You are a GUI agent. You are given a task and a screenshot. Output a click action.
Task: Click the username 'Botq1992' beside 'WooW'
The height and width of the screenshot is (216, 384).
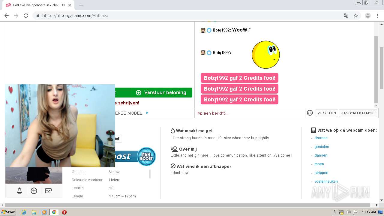(x=221, y=30)
